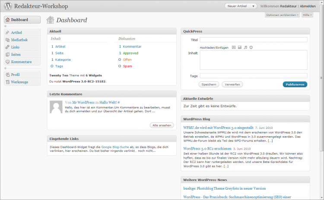Collapse the lower sidebar menu separator arrow
324x200 pixels.
click(x=6, y=68)
